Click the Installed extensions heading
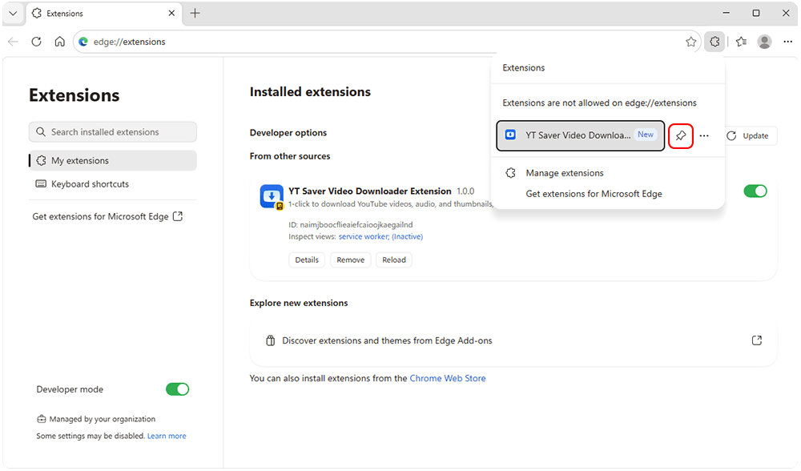 (310, 92)
